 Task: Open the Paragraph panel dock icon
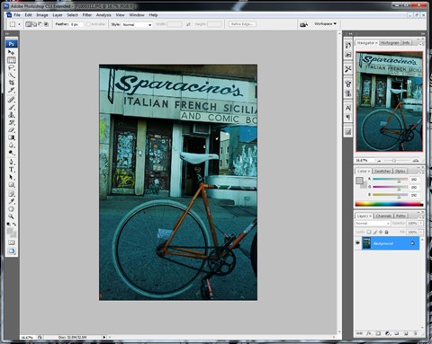[348, 117]
